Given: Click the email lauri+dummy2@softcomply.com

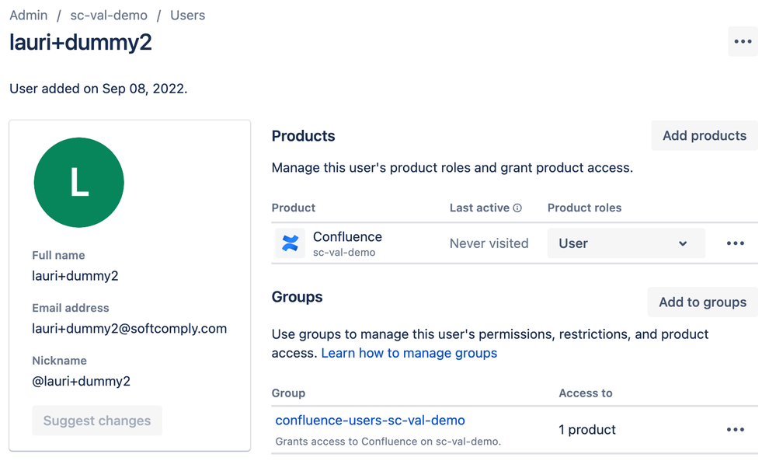Looking at the screenshot, I should [x=129, y=329].
